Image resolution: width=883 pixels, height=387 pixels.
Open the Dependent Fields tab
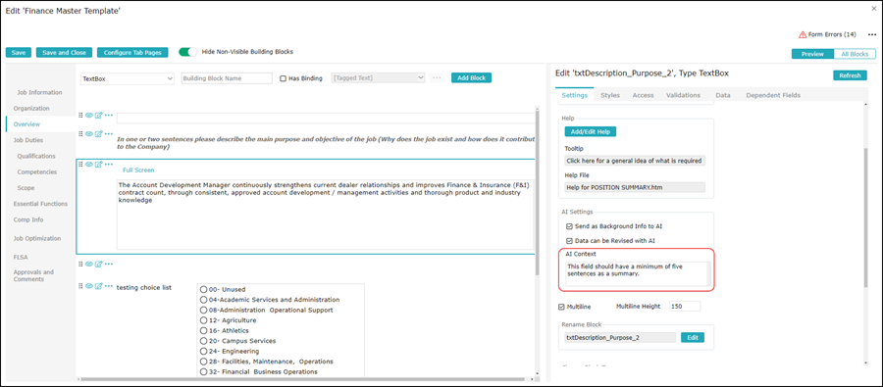point(773,96)
